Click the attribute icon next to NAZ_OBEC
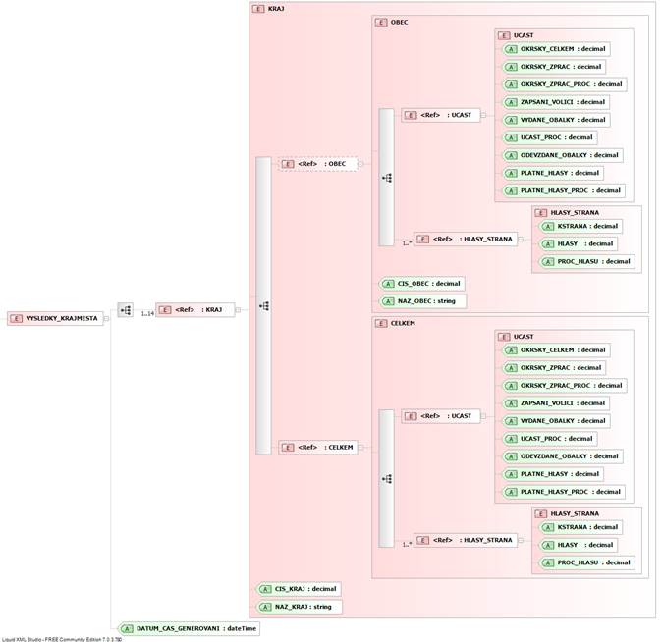 pos(390,301)
